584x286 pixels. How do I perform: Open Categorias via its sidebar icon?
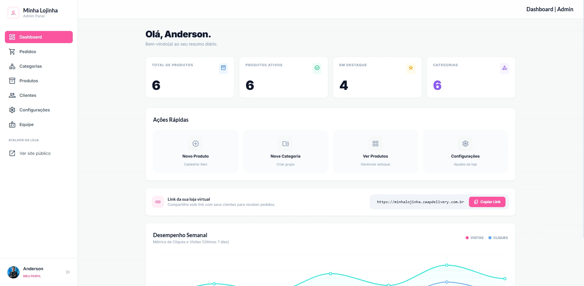point(12,66)
